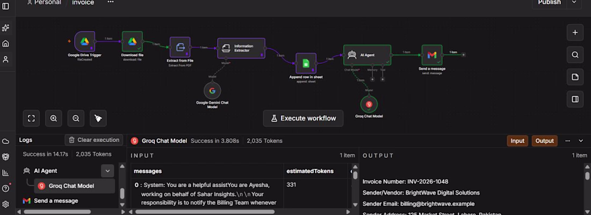Zoom in on the canvas
The height and width of the screenshot is (215, 591).
[54, 118]
